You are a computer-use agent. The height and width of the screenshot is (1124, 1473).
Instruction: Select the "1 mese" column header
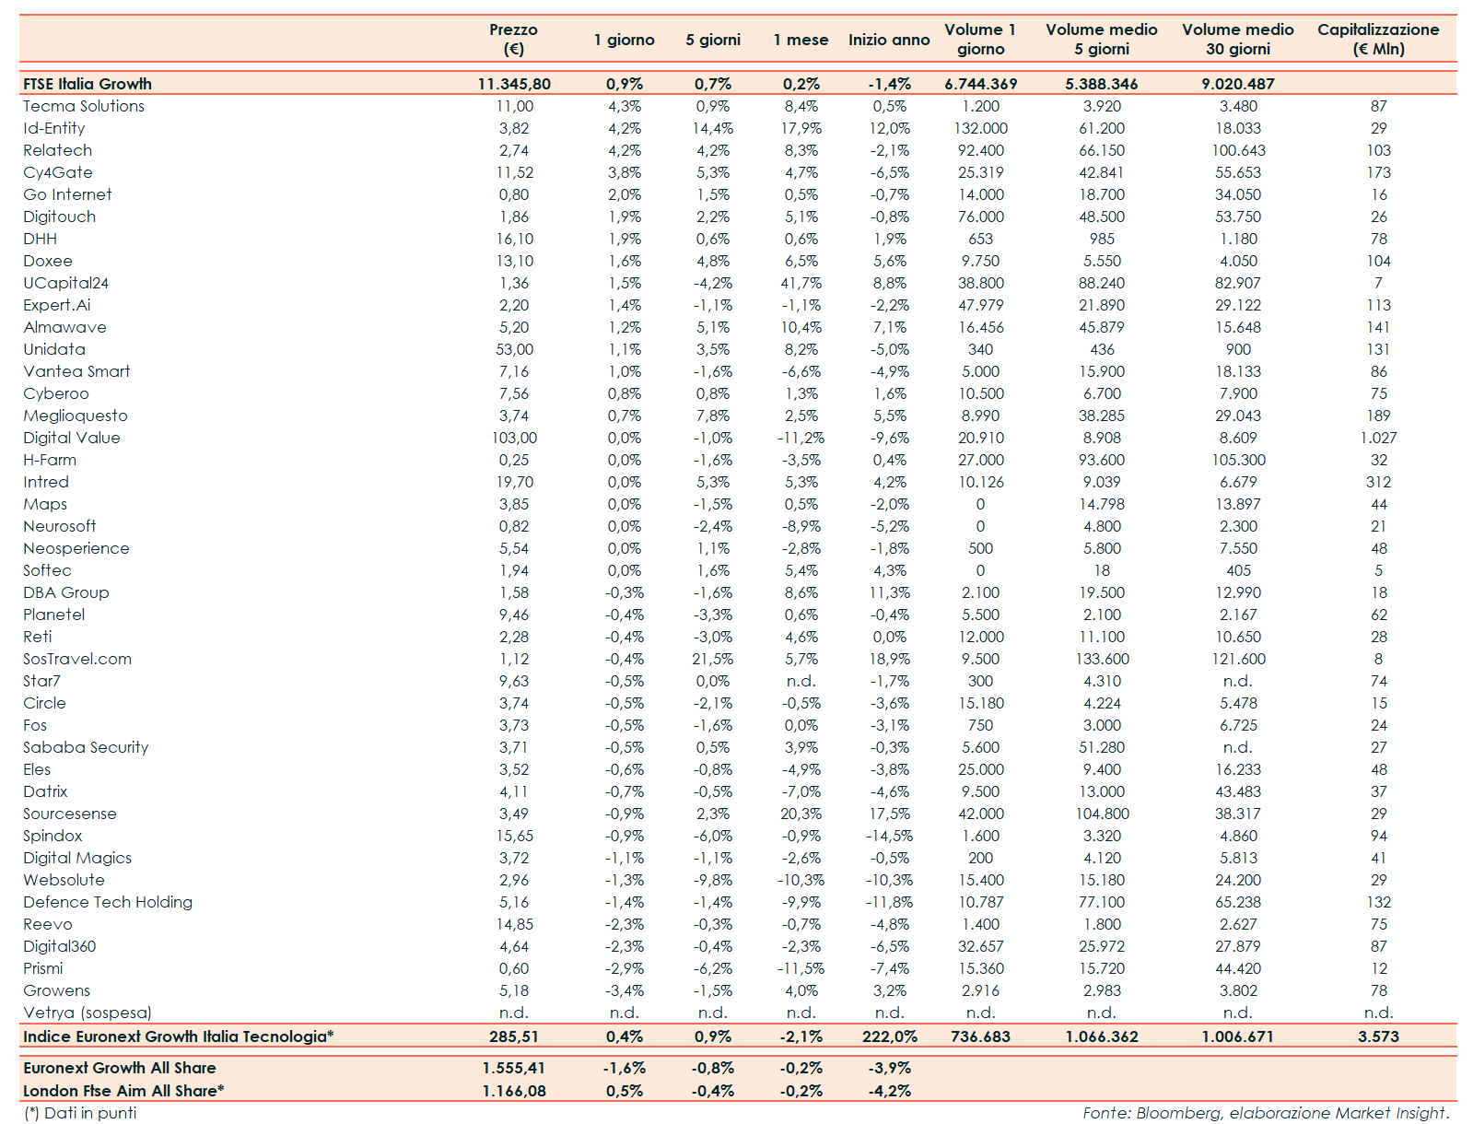[x=801, y=40]
